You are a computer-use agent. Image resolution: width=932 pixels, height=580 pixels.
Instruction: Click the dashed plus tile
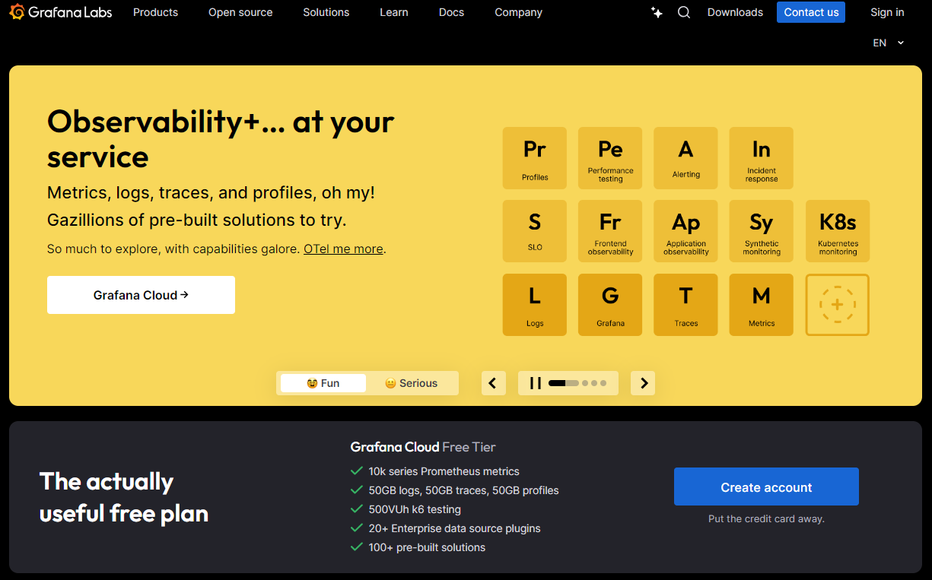[838, 305]
